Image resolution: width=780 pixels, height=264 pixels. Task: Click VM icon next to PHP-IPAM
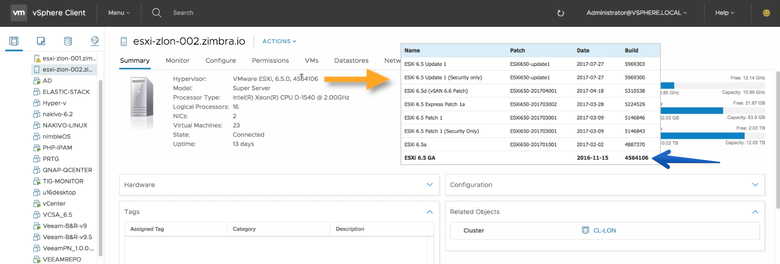[37, 147]
